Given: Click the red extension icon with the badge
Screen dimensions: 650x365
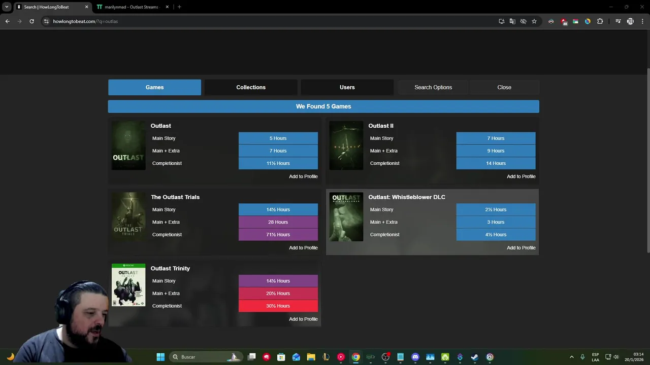Looking at the screenshot, I should tap(564, 21).
